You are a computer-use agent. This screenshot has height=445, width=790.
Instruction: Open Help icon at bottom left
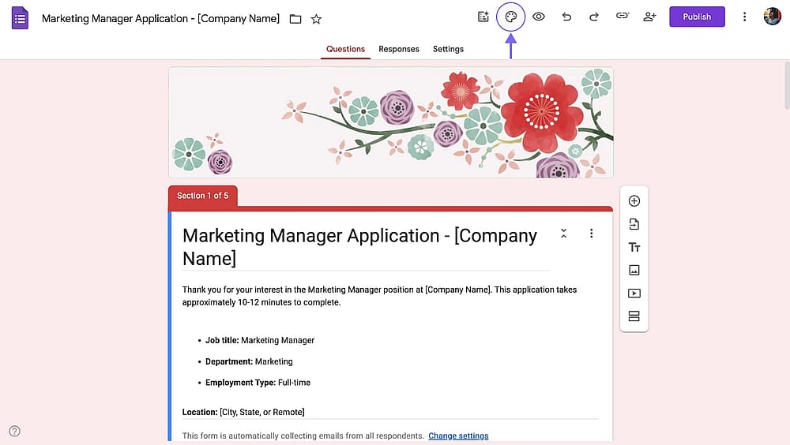click(x=14, y=431)
